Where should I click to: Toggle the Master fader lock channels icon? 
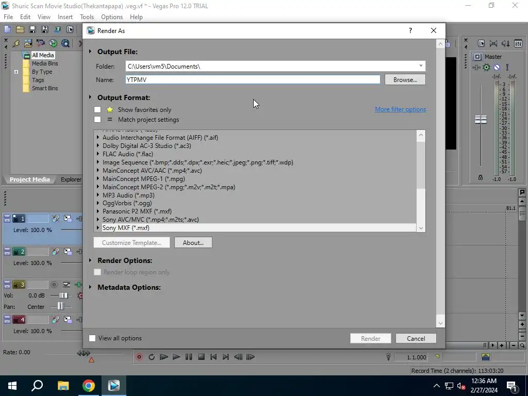[x=481, y=178]
